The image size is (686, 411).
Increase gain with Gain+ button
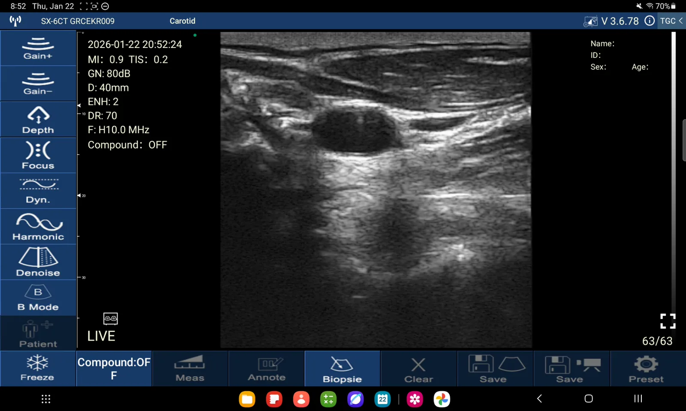click(x=38, y=48)
